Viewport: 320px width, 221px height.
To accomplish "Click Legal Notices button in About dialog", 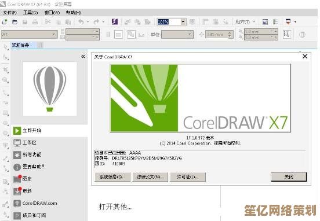I will tap(150, 177).
